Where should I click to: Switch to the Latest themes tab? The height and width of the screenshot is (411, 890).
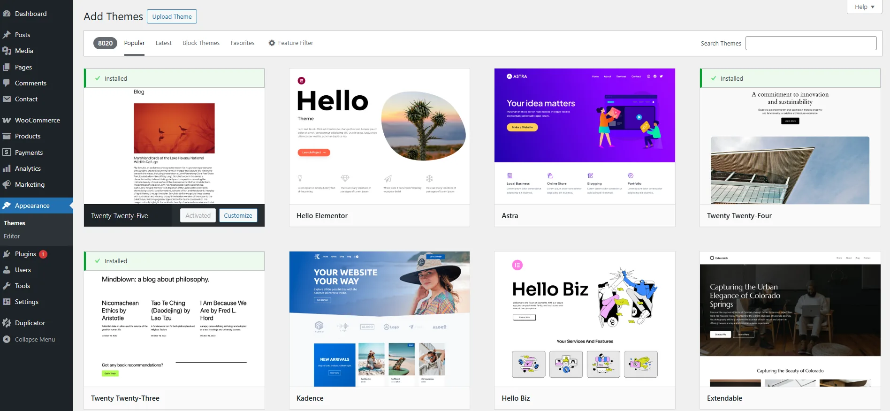tap(163, 43)
